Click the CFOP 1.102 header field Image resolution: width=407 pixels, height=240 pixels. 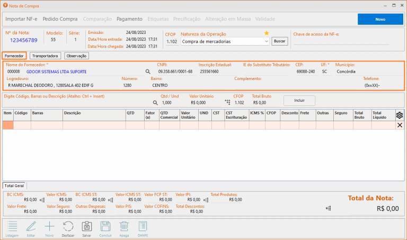(x=172, y=41)
